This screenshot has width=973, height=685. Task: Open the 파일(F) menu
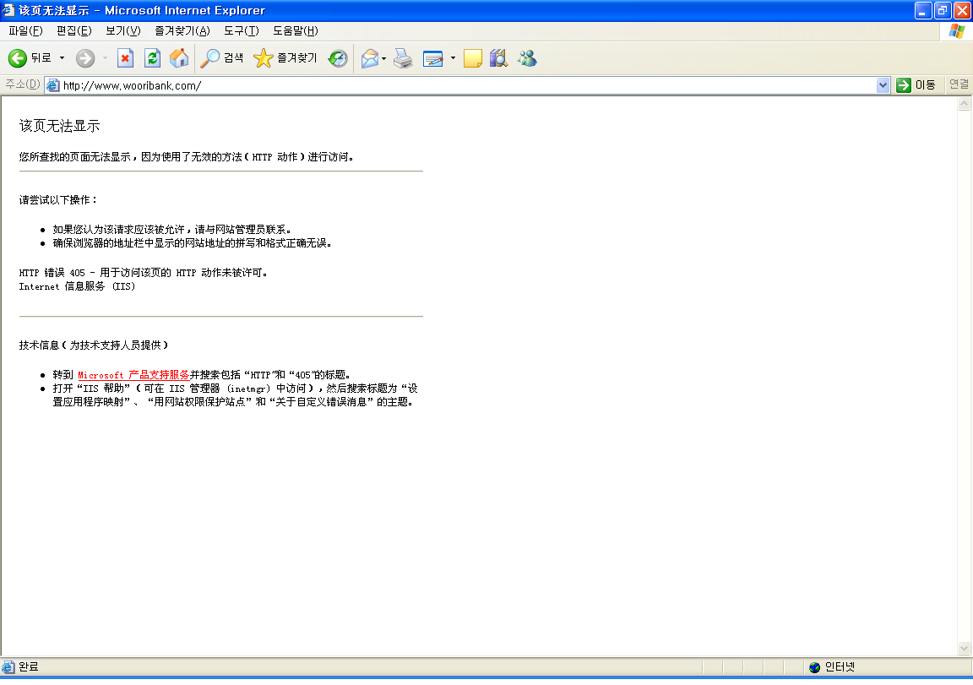click(25, 30)
